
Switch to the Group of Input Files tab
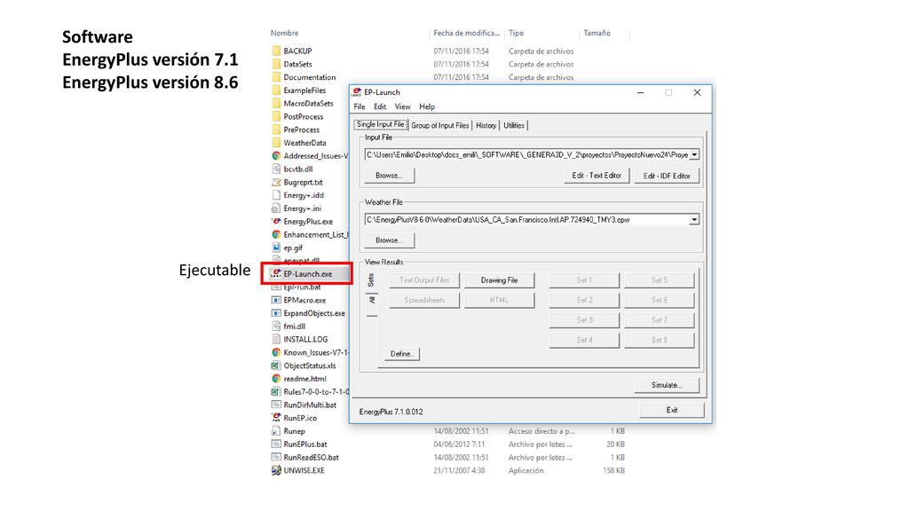pos(440,125)
